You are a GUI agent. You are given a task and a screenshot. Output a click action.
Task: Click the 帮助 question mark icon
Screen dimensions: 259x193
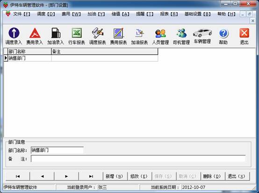[x=223, y=36]
